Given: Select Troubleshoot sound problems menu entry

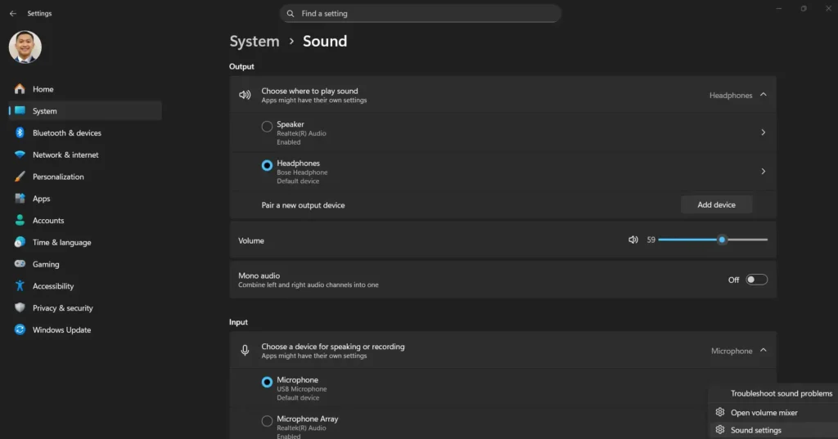Looking at the screenshot, I should click(781, 394).
